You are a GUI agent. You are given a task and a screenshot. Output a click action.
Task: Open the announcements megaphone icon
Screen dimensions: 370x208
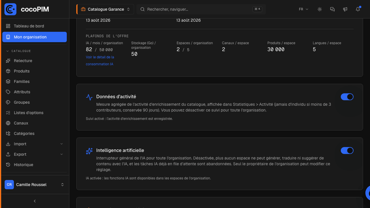[x=345, y=9]
